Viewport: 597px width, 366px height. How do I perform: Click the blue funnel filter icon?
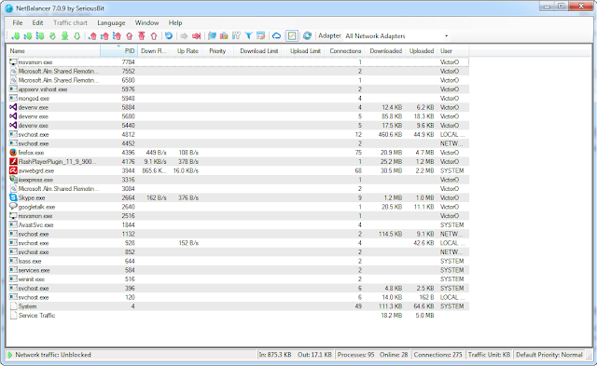[x=249, y=35]
